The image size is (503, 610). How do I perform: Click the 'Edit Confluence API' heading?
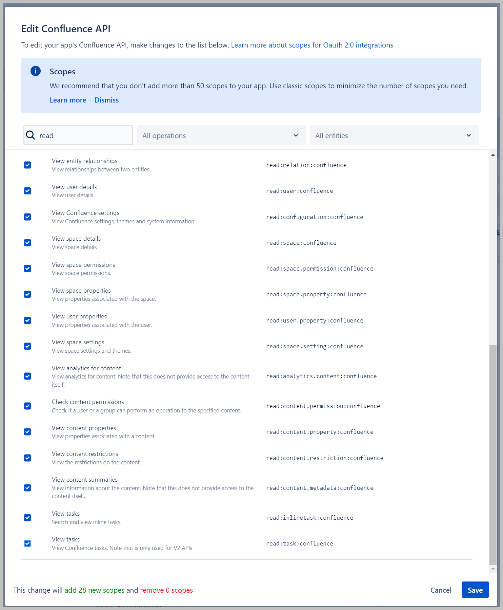point(66,29)
